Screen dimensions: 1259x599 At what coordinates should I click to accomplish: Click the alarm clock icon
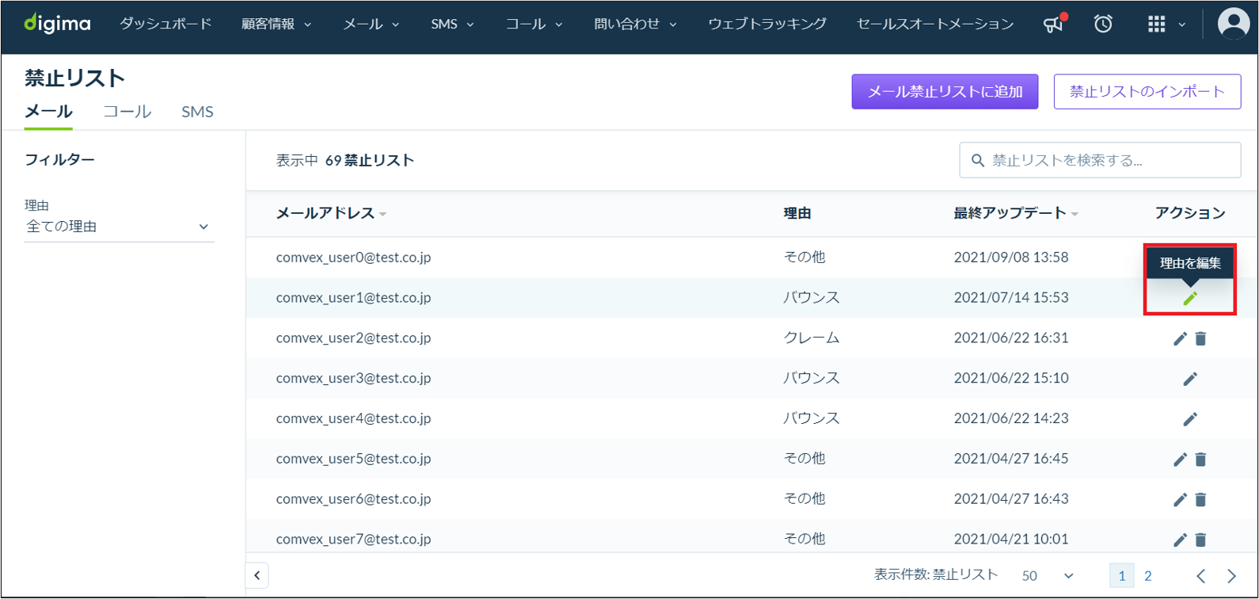1103,25
